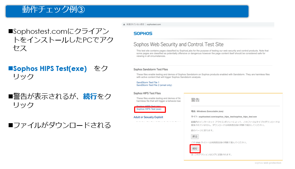Click the sophos web protection footer text
Image resolution: width=295 pixels, height=169 pixels.
268,163
